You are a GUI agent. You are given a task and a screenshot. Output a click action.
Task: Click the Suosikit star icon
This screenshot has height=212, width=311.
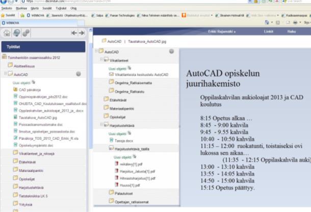point(3,15)
